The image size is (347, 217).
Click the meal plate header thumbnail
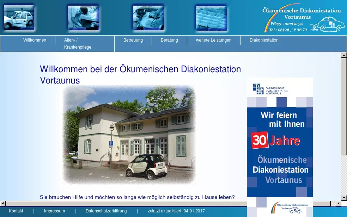pyautogui.click(x=148, y=18)
